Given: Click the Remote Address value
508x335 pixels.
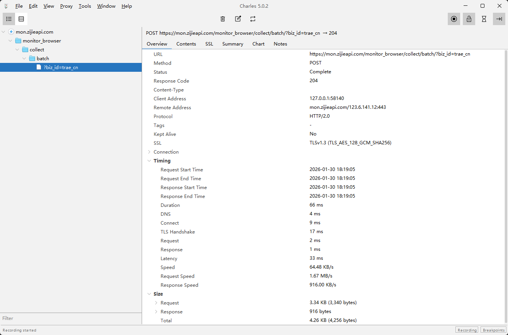Looking at the screenshot, I should tap(348, 107).
